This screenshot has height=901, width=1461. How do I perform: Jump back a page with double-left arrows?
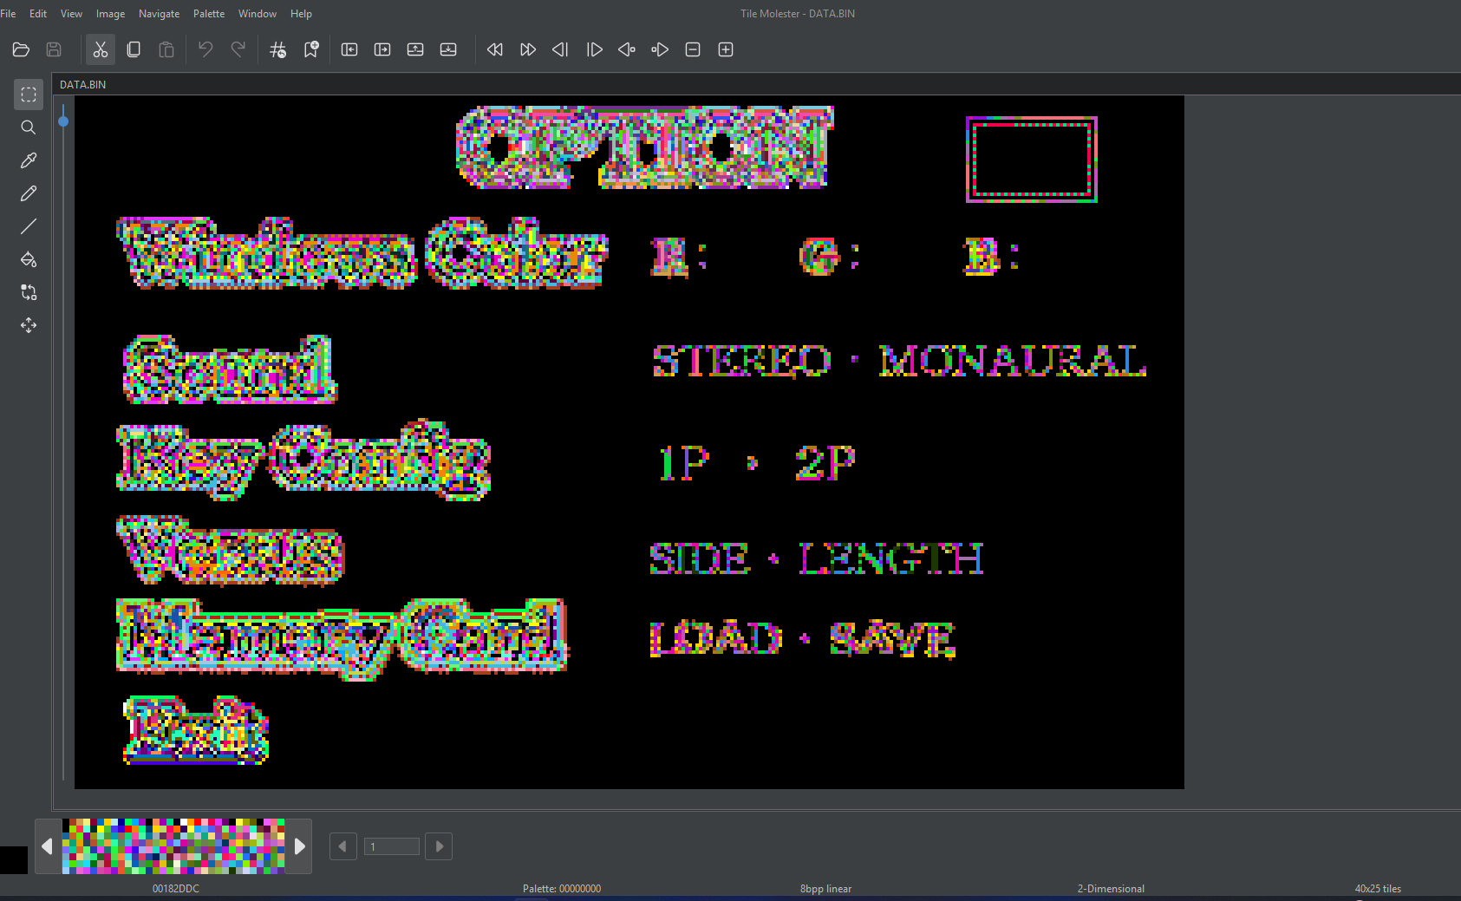click(x=495, y=49)
